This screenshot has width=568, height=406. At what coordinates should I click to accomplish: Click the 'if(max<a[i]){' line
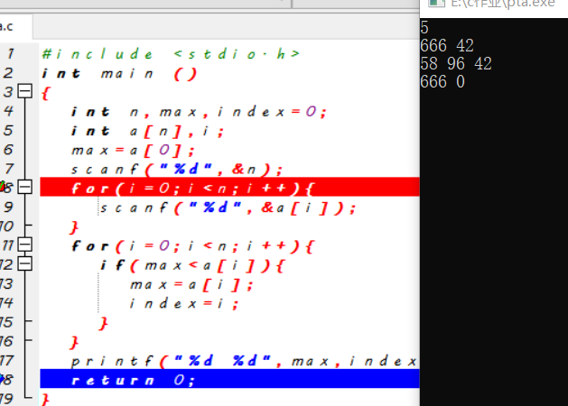[192, 265]
